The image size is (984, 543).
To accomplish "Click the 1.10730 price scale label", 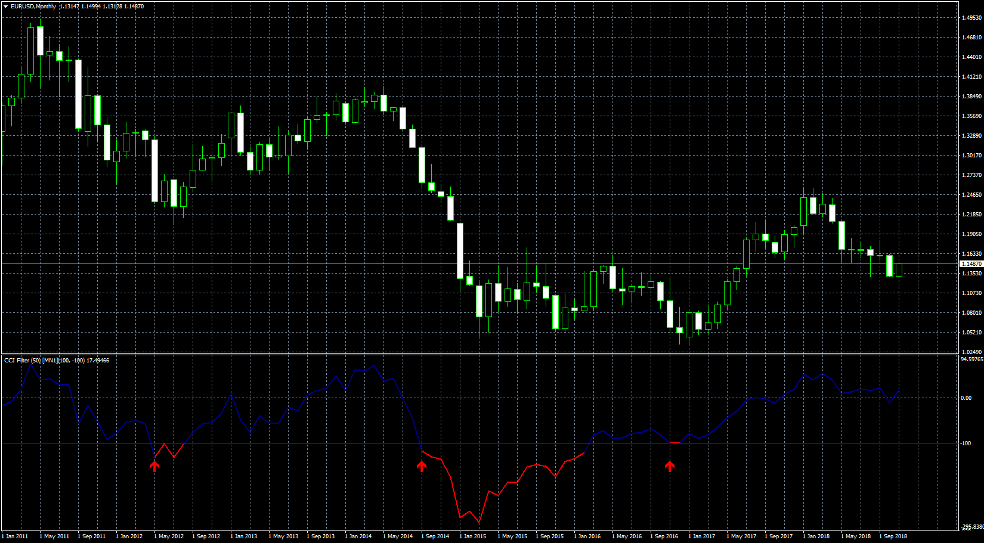I will (x=971, y=293).
